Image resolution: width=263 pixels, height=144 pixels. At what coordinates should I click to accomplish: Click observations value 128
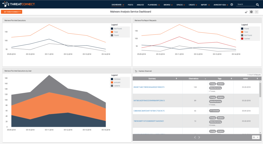click(x=195, y=87)
